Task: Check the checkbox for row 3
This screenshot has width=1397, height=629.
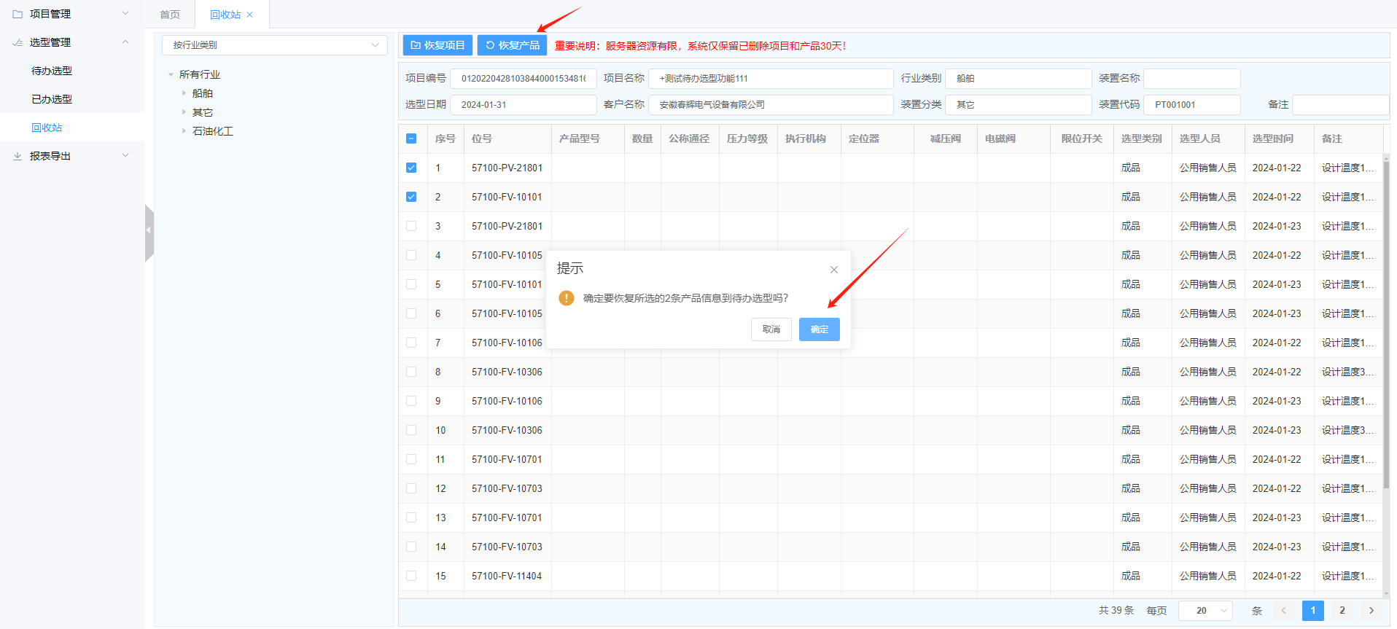Action: [x=411, y=226]
